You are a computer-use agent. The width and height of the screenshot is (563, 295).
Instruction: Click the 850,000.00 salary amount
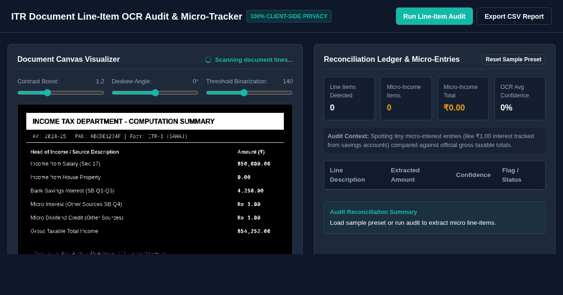(254, 164)
